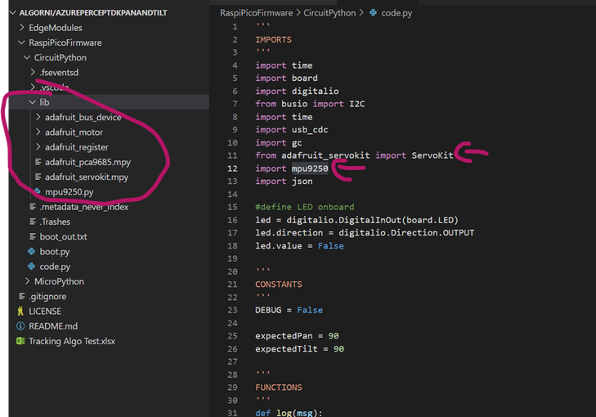Viewport: 596px width, 417px height.
Task: Click the adafruit_servokit.mpy file icon
Action: [x=38, y=177]
